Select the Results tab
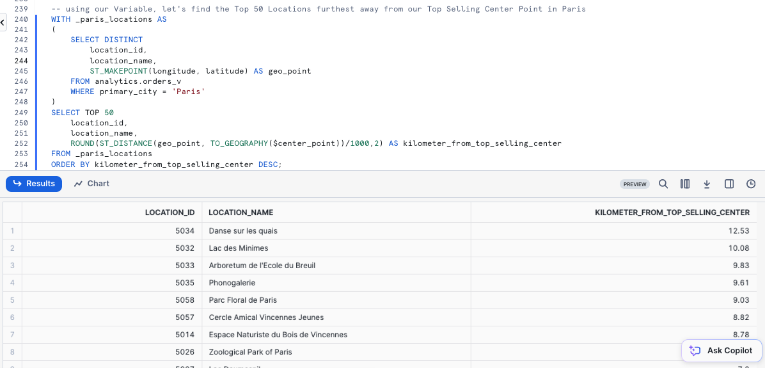This screenshot has width=765, height=368. click(34, 184)
